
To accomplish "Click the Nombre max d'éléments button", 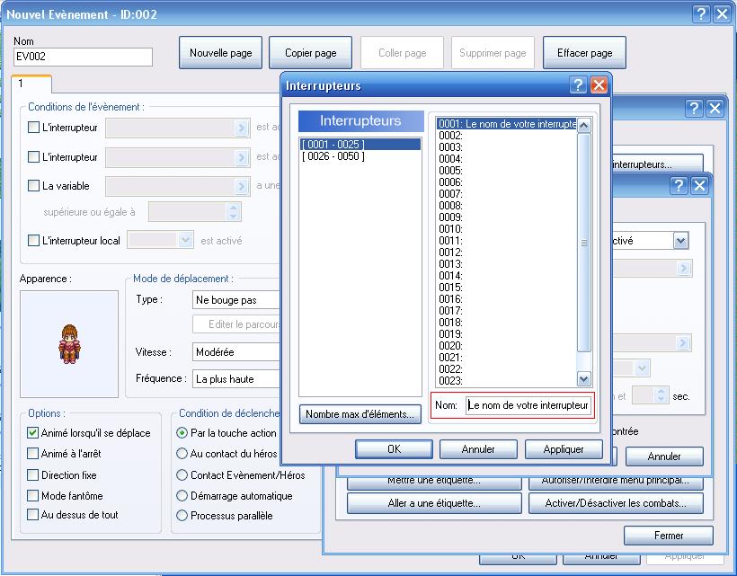I will 360,414.
